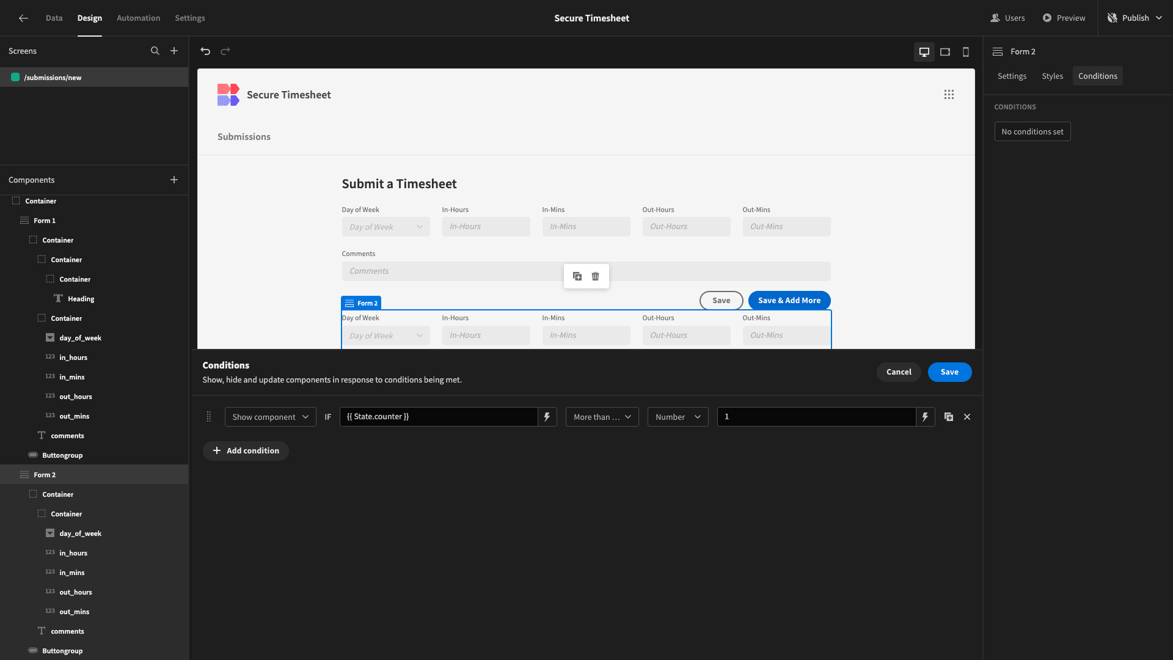The image size is (1173, 660).
Task: Redo the last action
Action: [x=225, y=51]
